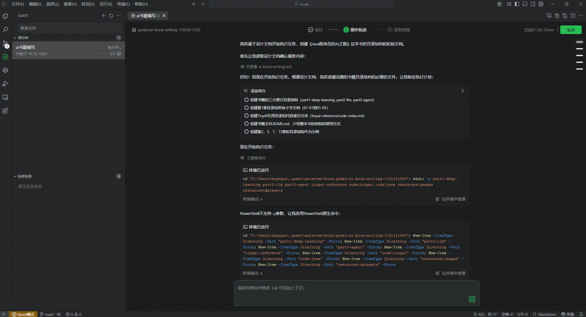This screenshot has height=317, width=586.
Task: Check todo 创建书籍的三大部分目录结构
Action: (x=246, y=100)
